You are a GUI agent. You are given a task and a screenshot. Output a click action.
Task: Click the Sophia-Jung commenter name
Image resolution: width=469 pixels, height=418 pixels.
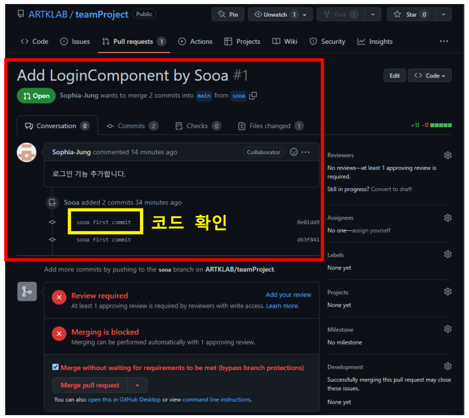[x=71, y=152]
